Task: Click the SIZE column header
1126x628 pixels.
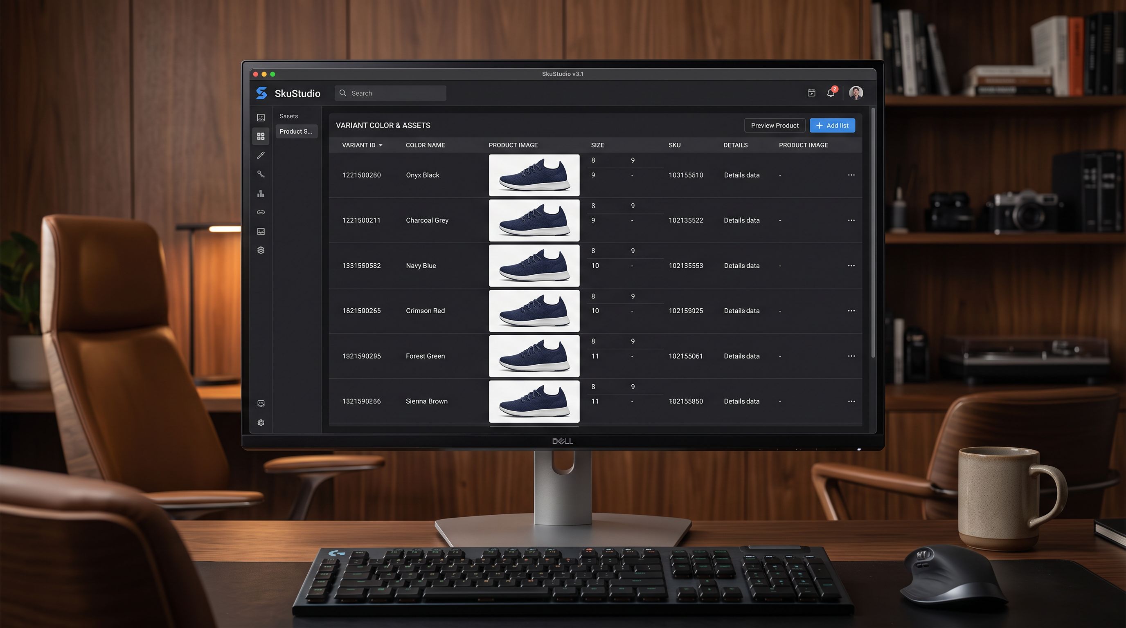Action: [x=597, y=145]
